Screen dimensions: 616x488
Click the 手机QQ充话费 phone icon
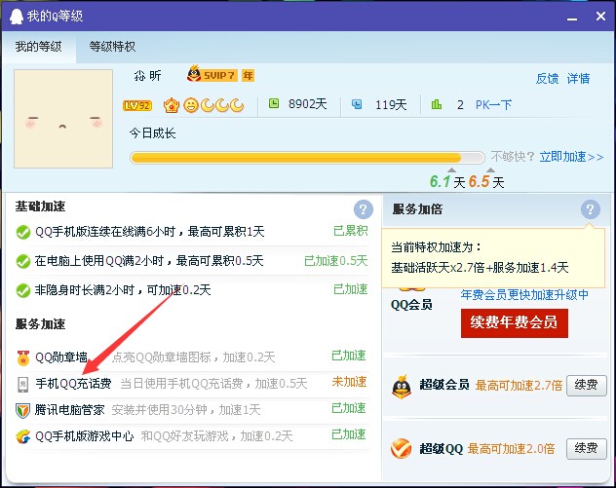tap(23, 384)
